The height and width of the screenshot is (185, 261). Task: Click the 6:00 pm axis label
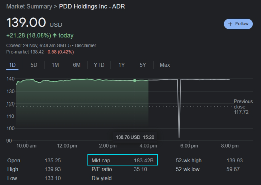point(189,146)
